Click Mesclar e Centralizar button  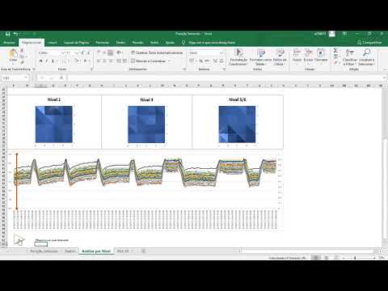point(148,61)
